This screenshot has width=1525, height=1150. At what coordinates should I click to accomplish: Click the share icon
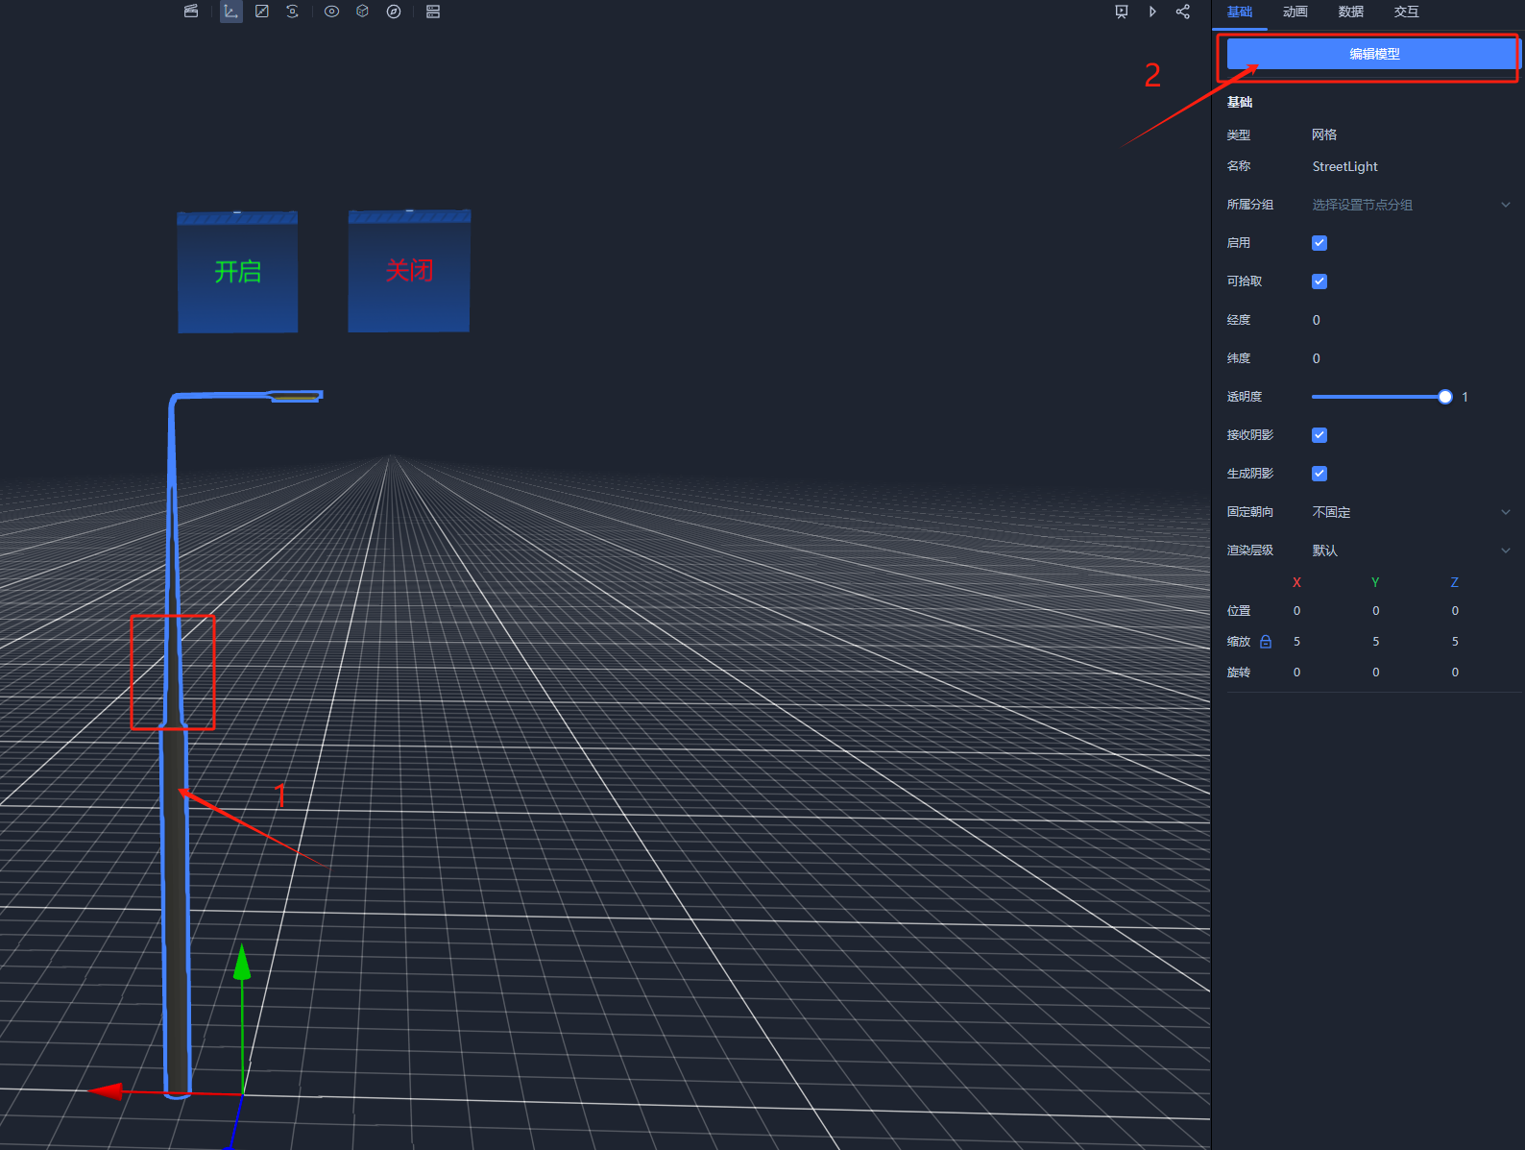[1183, 12]
